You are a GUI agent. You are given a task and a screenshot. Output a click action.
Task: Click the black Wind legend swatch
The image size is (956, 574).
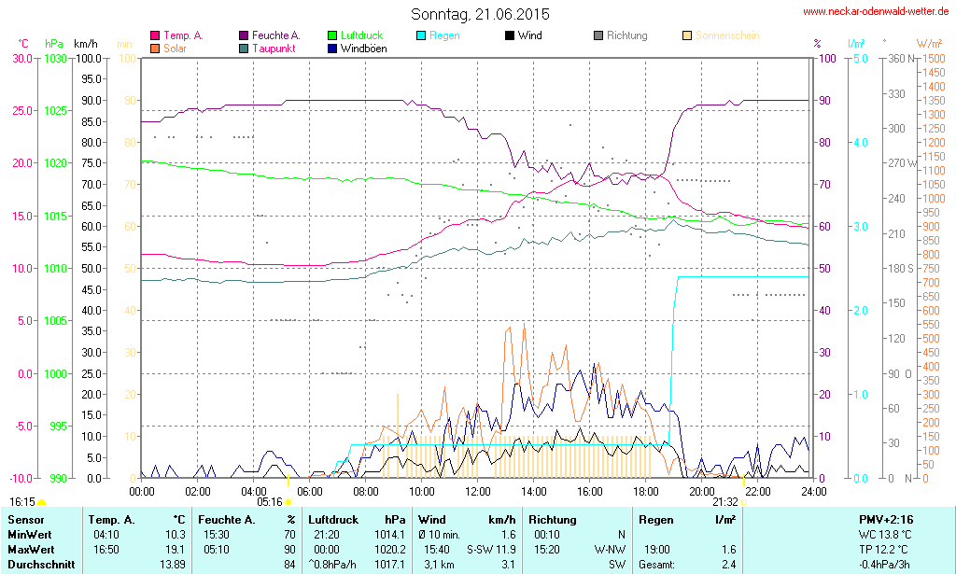click(x=510, y=35)
